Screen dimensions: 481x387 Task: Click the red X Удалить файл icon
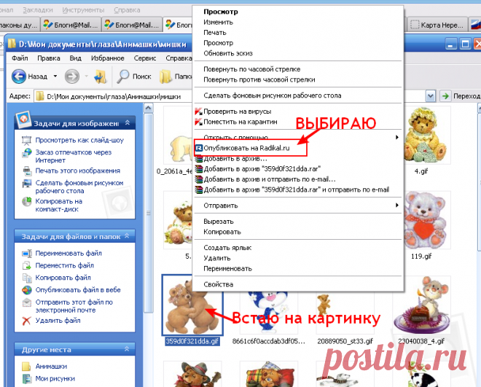[26, 320]
